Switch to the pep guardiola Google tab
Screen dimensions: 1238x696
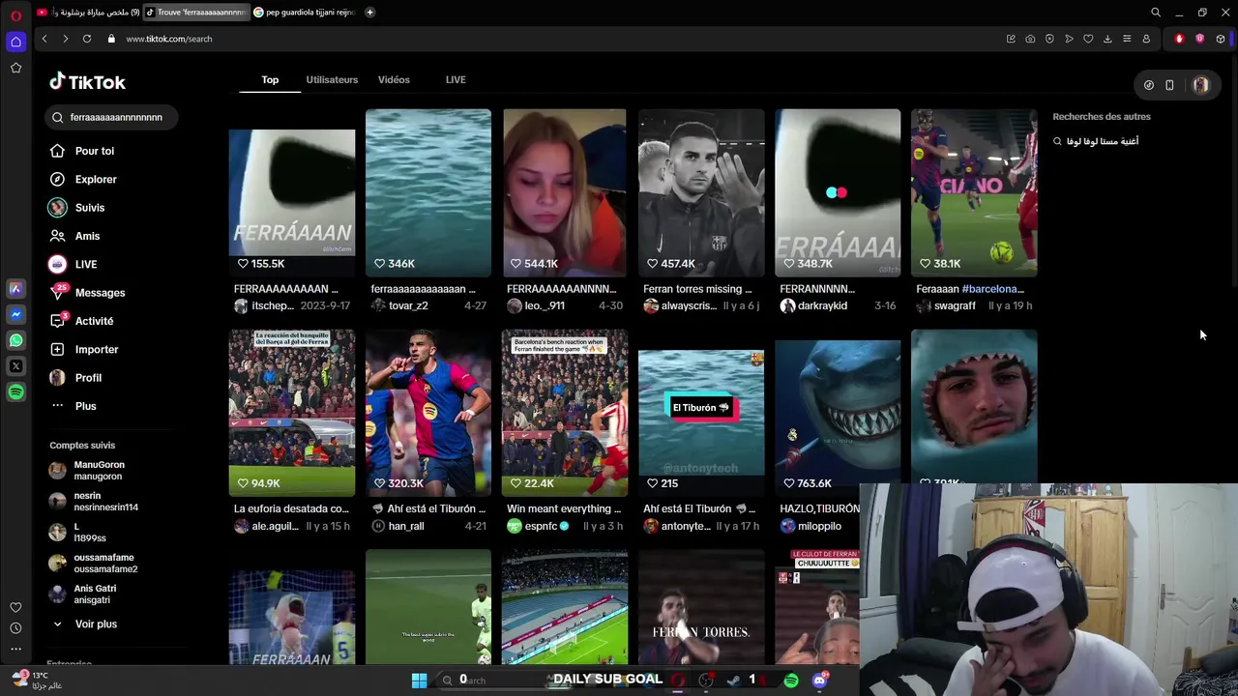(305, 13)
